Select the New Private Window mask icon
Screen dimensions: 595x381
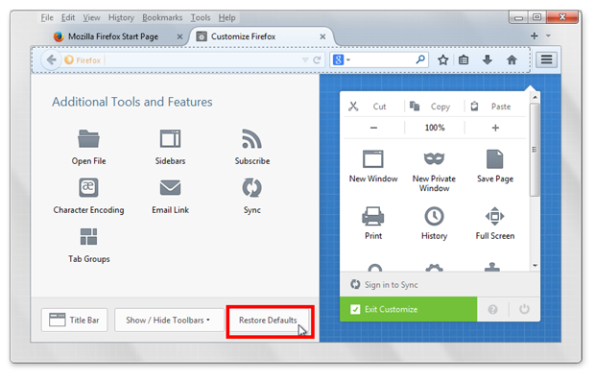point(434,158)
